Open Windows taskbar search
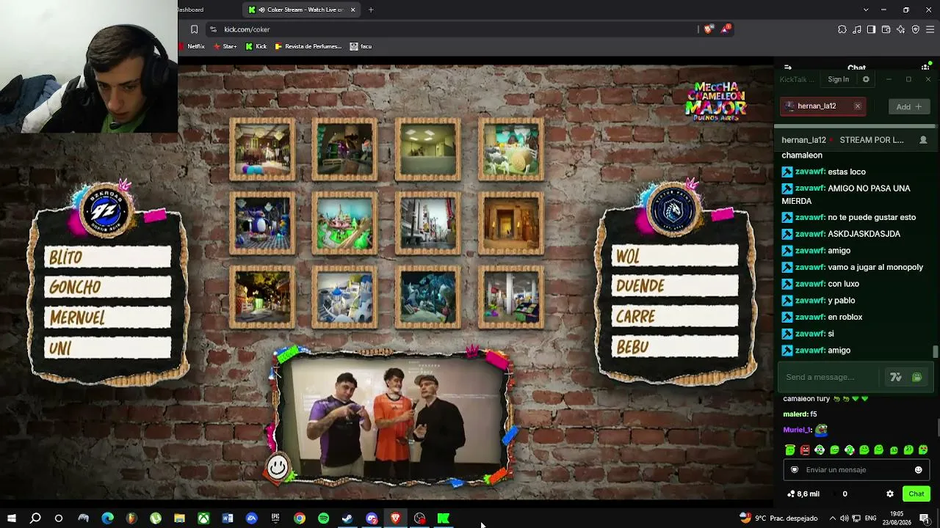 pyautogui.click(x=35, y=518)
